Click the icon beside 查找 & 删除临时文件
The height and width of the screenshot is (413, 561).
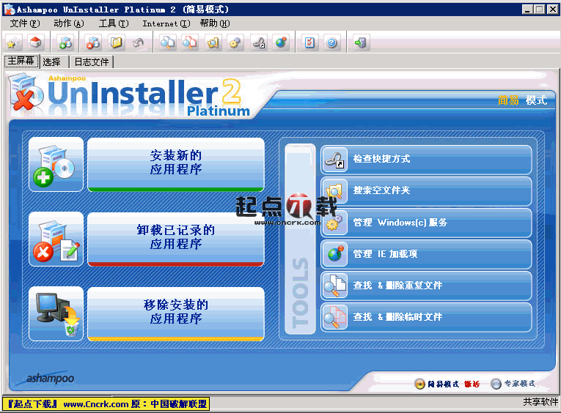(x=334, y=317)
